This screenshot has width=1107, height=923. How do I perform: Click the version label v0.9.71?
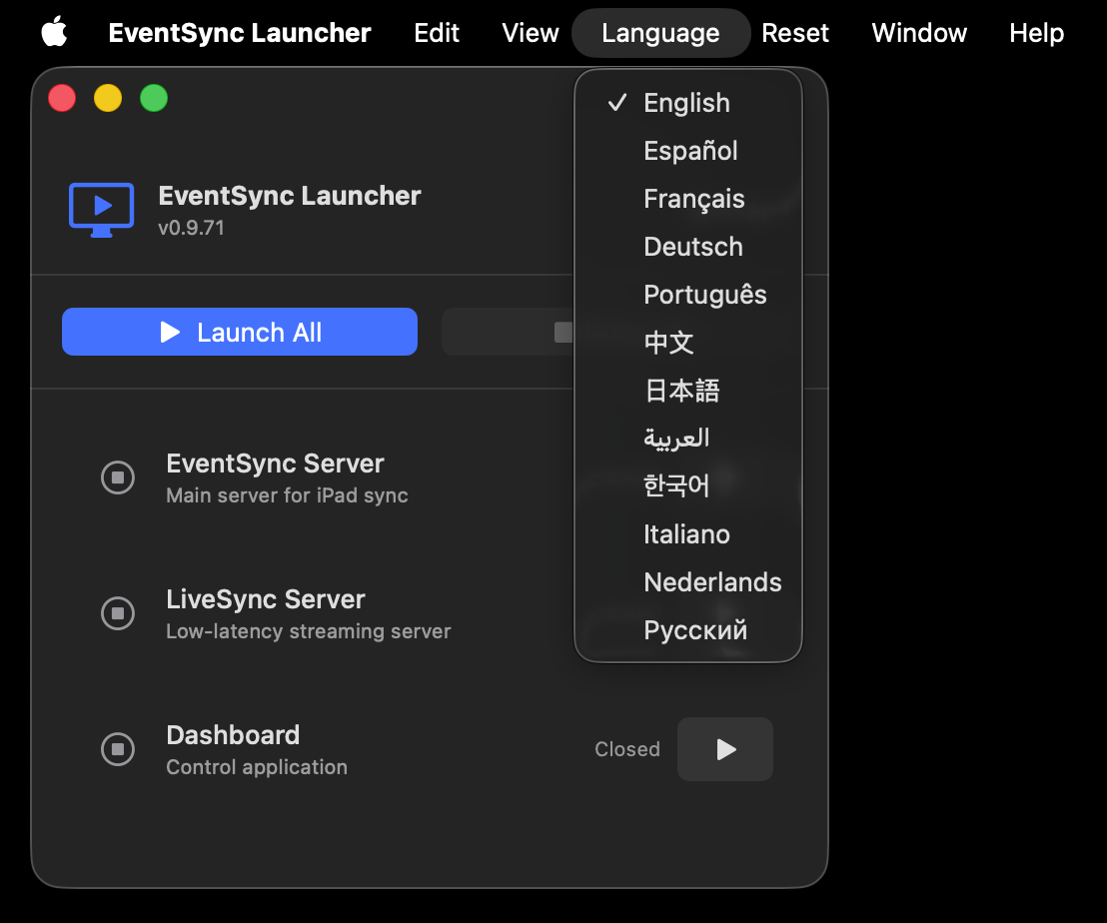(x=191, y=228)
